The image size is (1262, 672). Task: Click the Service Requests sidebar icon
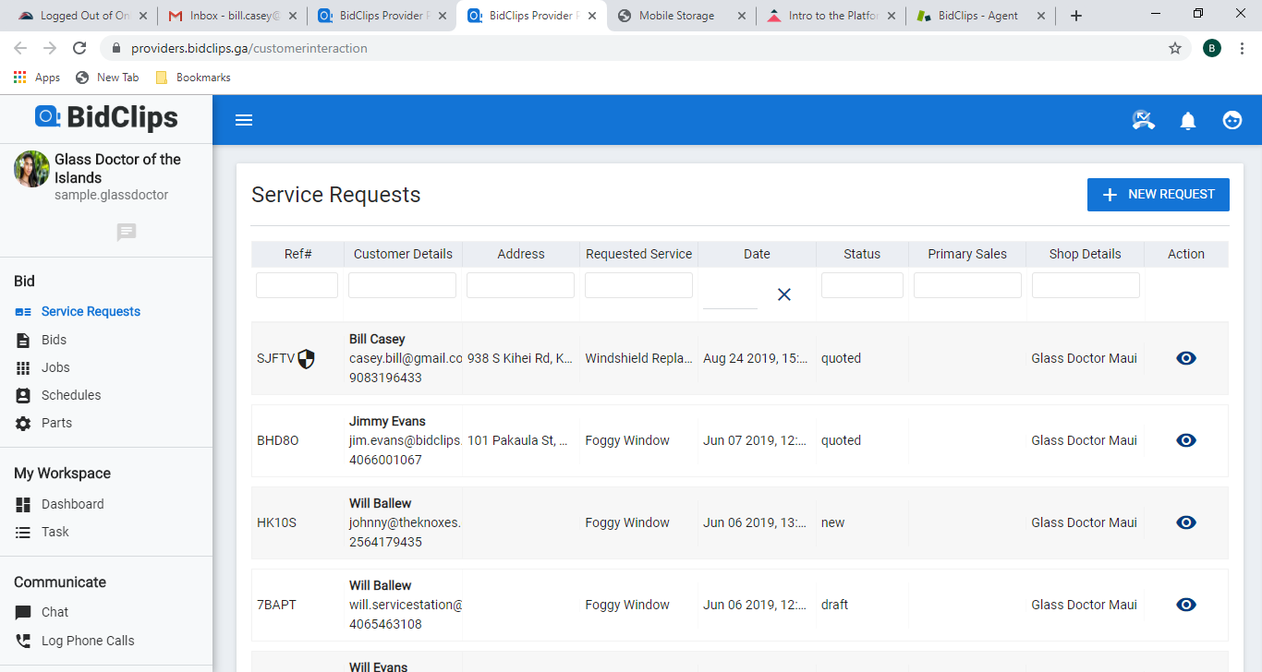tap(23, 312)
